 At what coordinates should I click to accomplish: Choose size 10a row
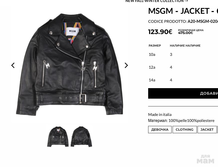[183, 54]
